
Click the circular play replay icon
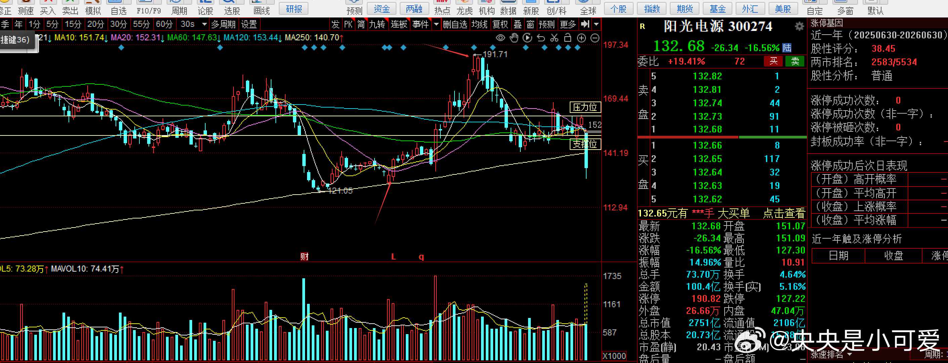coord(527,38)
